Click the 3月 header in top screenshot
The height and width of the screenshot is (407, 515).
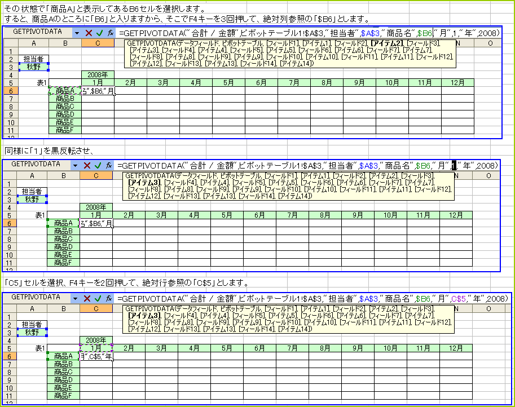point(163,83)
